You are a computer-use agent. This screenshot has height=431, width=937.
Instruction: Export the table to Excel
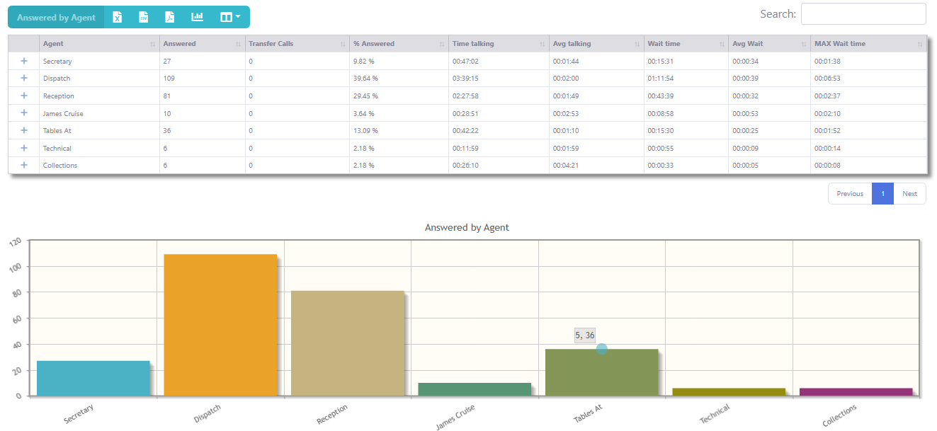point(118,17)
